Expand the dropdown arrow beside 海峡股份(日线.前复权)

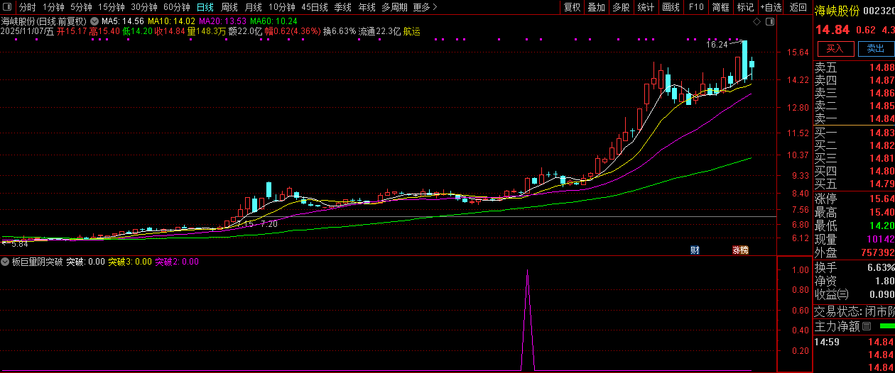[x=94, y=21]
